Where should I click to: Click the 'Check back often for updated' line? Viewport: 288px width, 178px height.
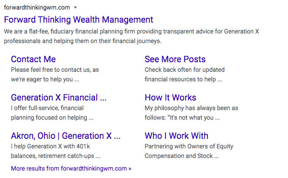(x=185, y=70)
